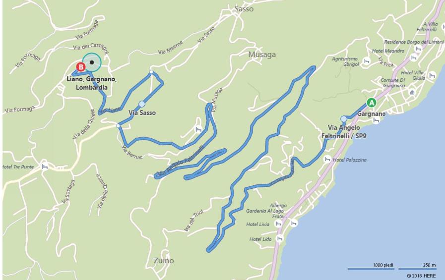Click the 2016 HERE copyright notice
This screenshot has width=445, height=280.
point(421,276)
